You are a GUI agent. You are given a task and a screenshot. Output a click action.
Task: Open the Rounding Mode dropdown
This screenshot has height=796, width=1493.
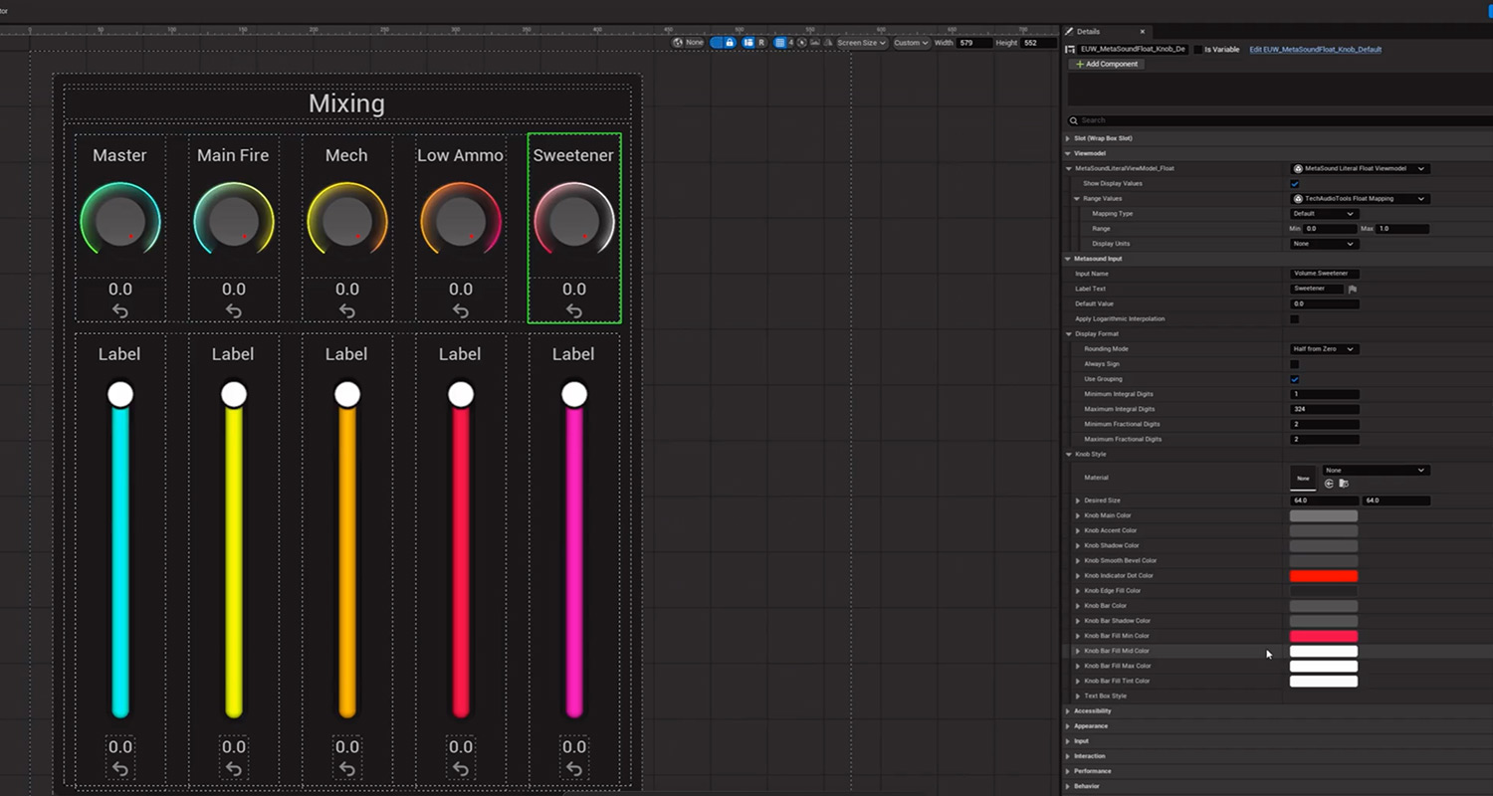(1324, 349)
